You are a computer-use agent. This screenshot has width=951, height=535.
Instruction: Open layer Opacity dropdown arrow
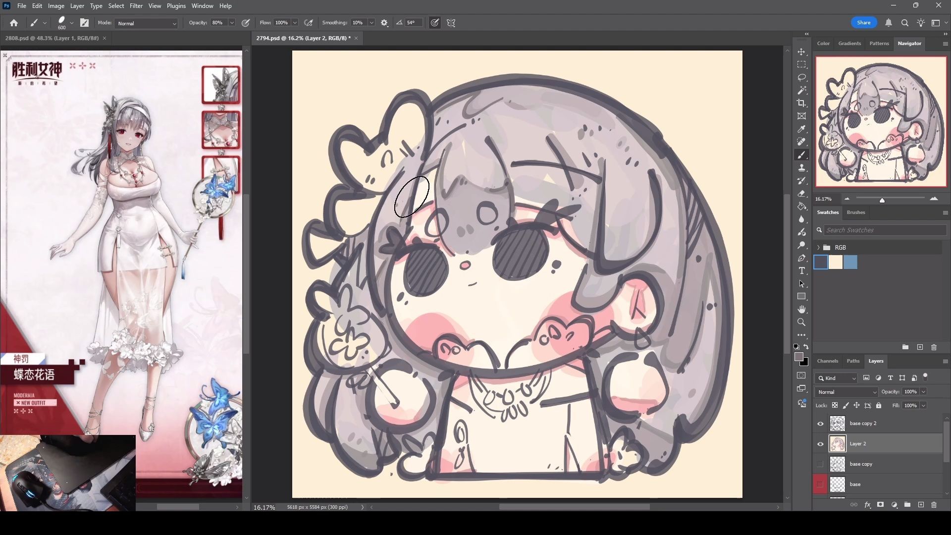tap(923, 392)
